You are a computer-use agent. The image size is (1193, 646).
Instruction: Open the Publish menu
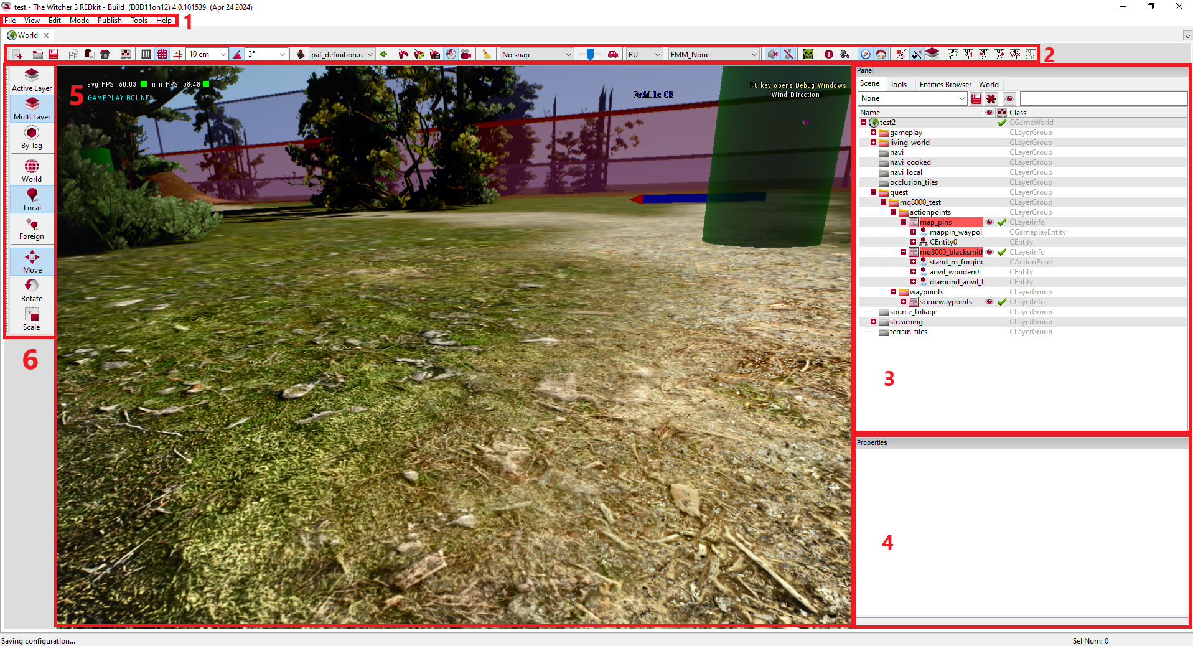tap(110, 21)
